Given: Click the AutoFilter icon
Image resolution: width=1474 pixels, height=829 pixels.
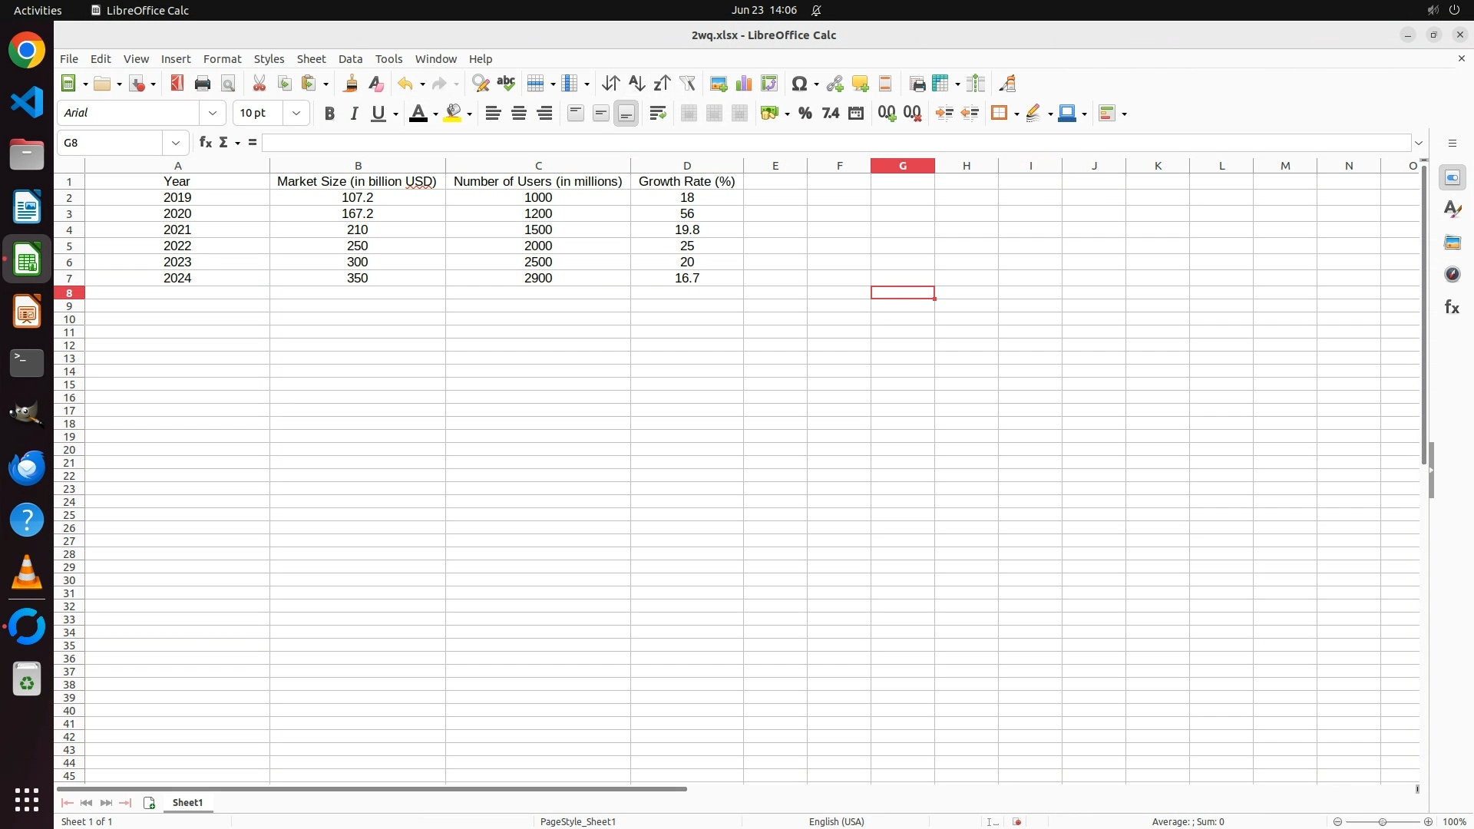Looking at the screenshot, I should (x=687, y=84).
